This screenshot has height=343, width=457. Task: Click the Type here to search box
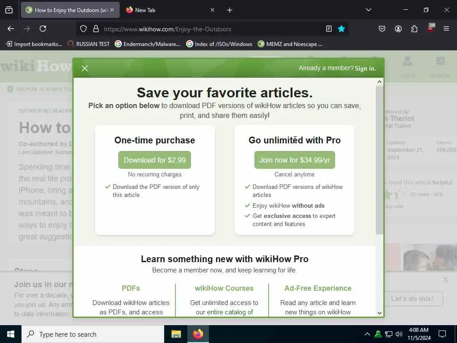(x=93, y=334)
